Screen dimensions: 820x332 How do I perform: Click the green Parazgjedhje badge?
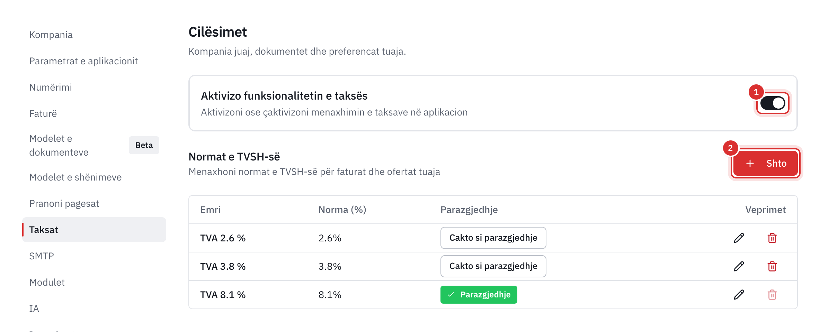pyautogui.click(x=479, y=295)
